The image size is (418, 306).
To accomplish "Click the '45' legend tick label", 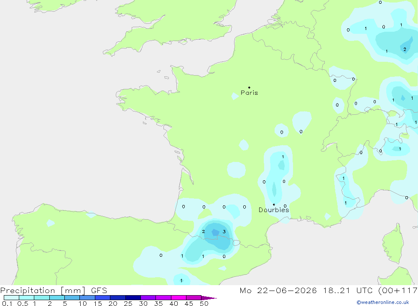I will click(189, 303).
